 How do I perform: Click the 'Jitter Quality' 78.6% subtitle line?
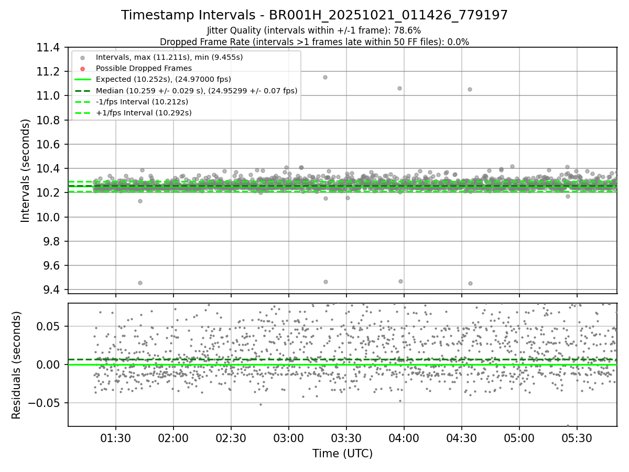tap(314, 30)
